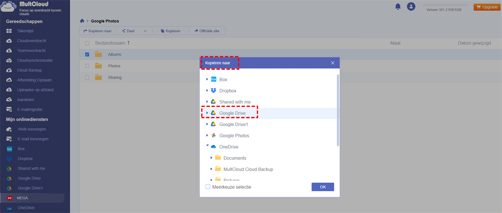Click the OneDrive icon in sidebar
Image resolution: width=502 pixels, height=213 pixels.
9,208
